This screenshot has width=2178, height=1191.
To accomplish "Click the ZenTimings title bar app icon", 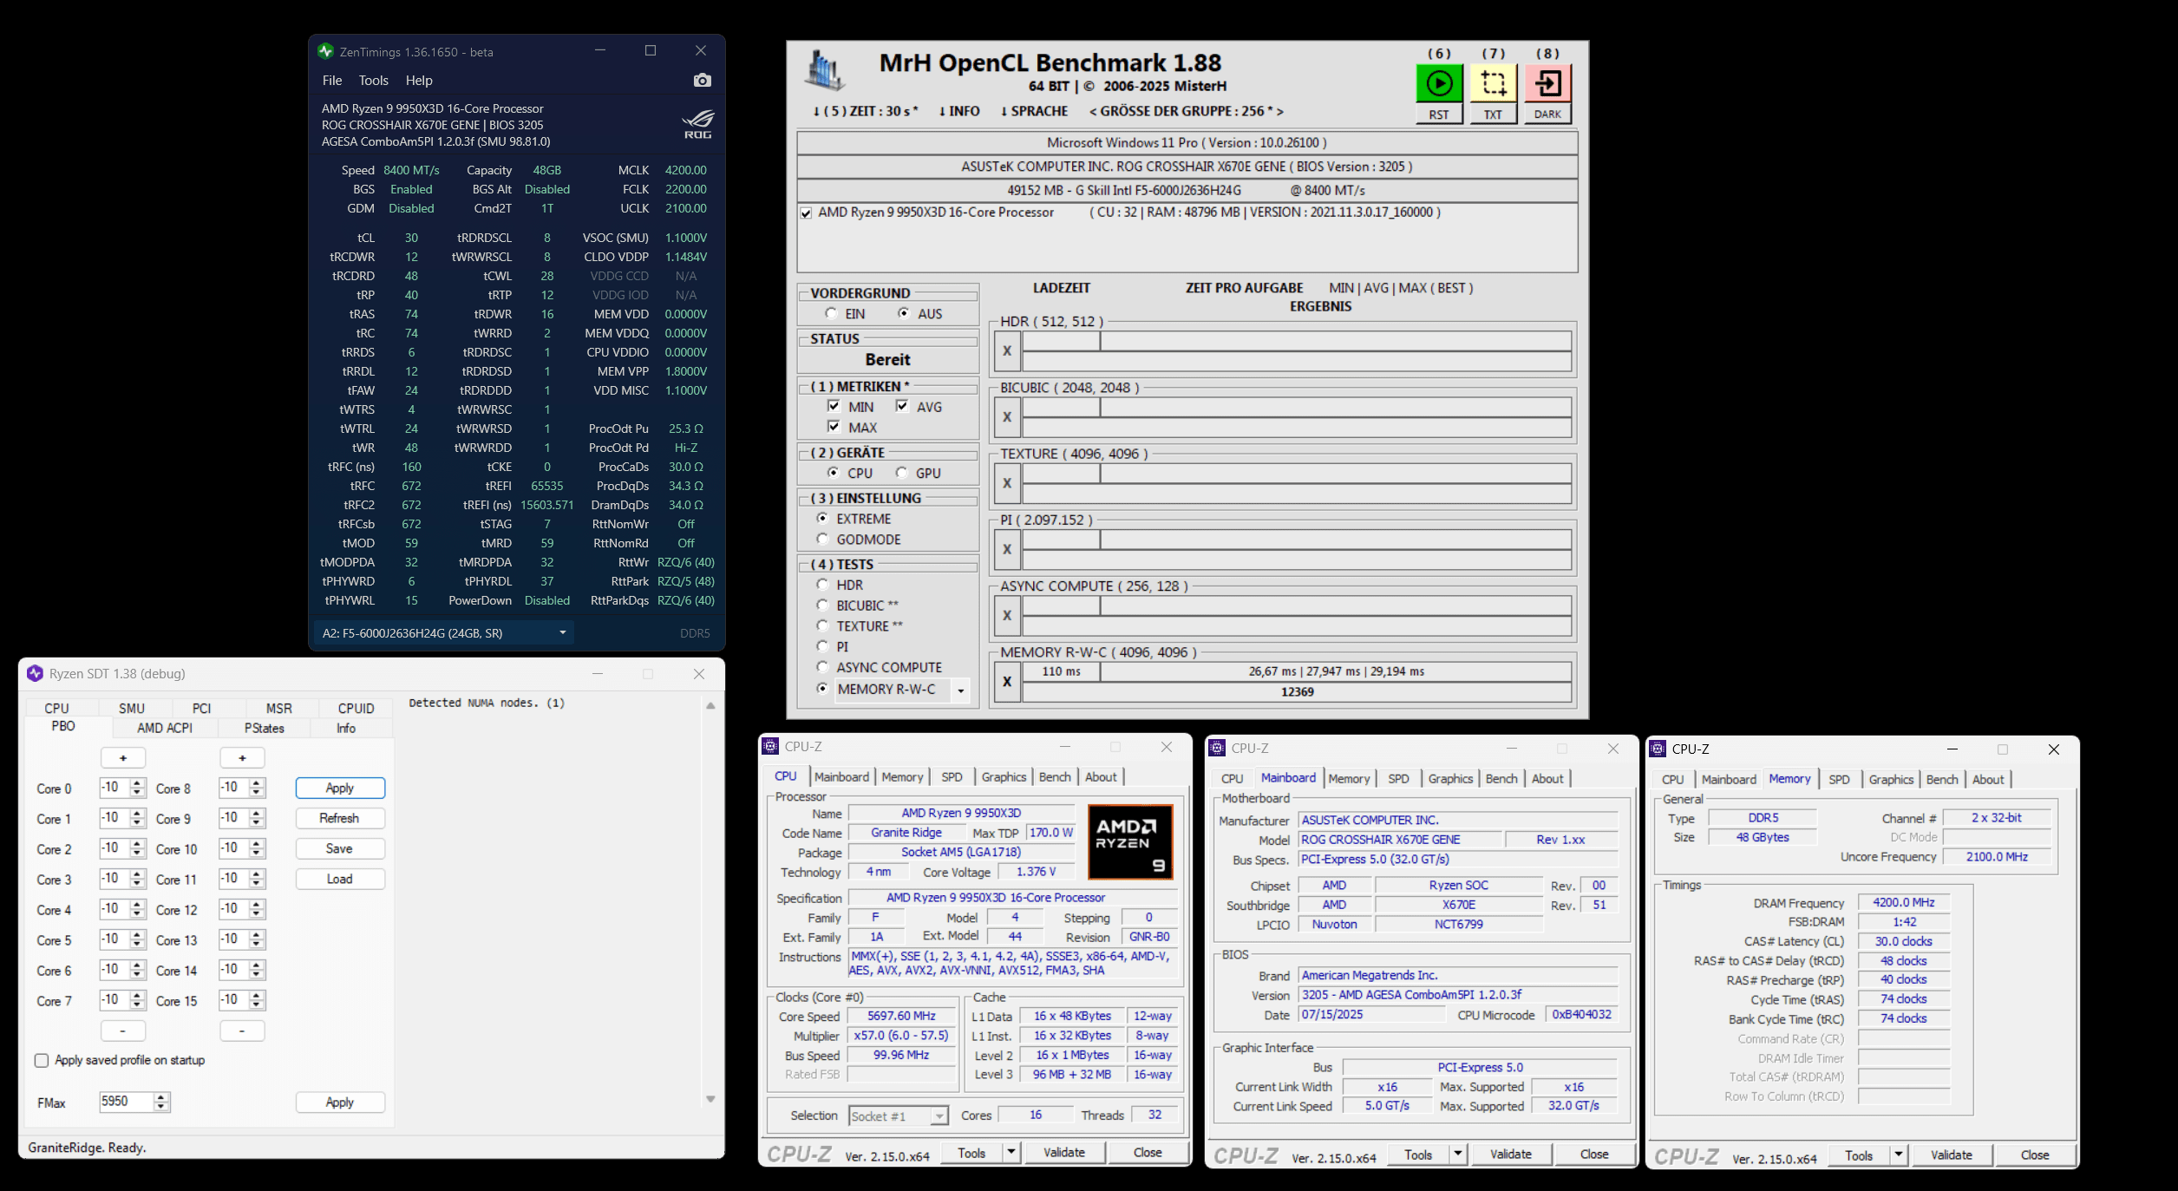I will [x=325, y=51].
